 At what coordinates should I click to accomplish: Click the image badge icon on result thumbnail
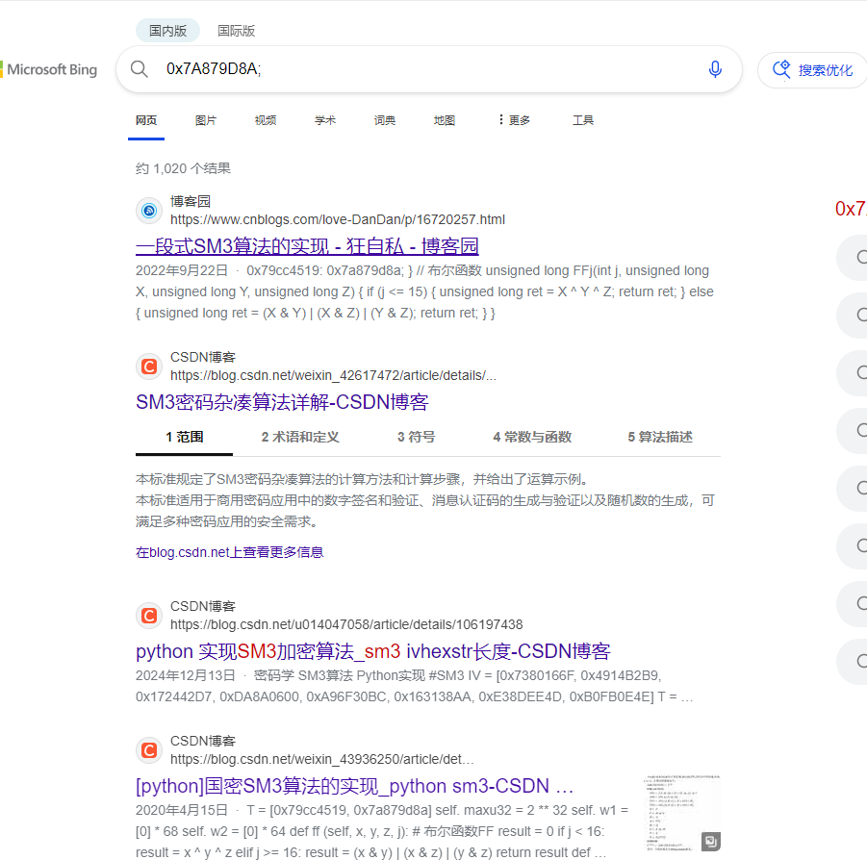click(710, 841)
